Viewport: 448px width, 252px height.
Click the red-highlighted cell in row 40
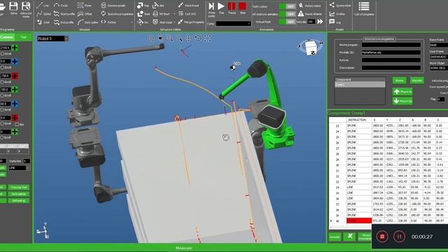(x=359, y=220)
